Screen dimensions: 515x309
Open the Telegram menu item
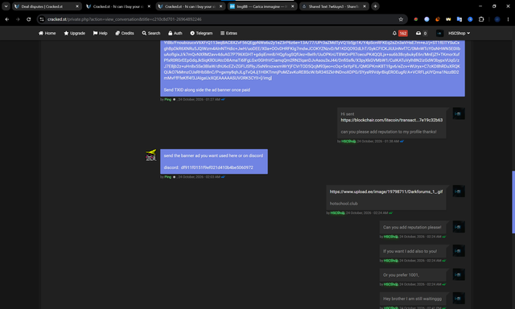pos(201,33)
